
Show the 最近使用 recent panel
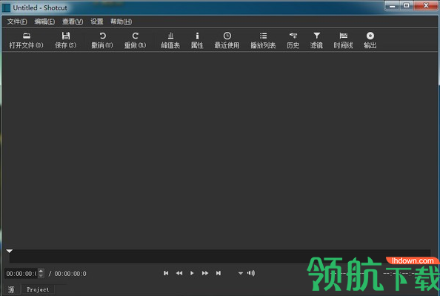coord(227,41)
